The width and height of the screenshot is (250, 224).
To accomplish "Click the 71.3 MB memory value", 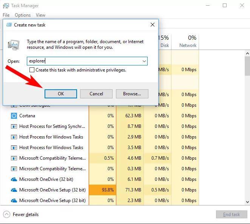I will 133,190.
